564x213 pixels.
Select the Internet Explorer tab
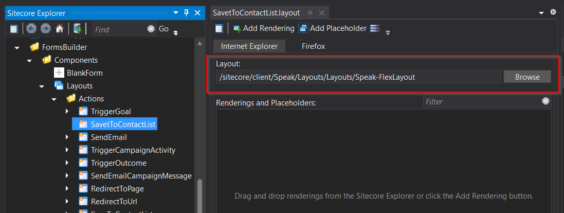pos(249,46)
